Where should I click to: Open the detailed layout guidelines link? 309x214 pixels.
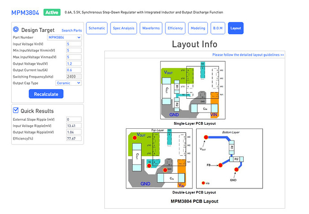click(x=248, y=55)
